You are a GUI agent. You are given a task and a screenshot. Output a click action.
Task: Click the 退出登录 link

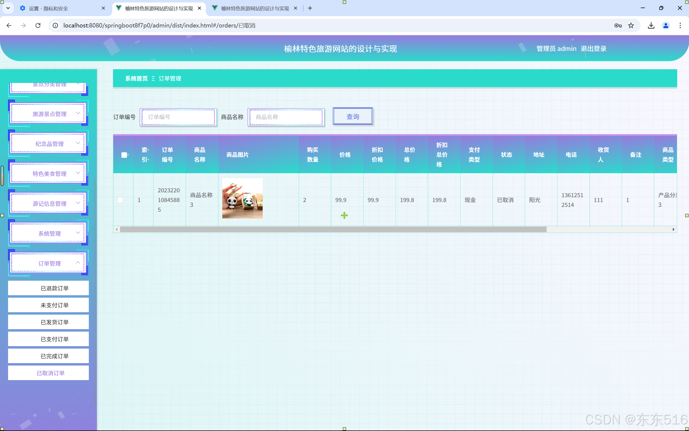tap(593, 48)
